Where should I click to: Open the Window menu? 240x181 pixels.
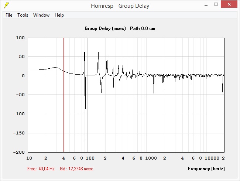coord(41,15)
